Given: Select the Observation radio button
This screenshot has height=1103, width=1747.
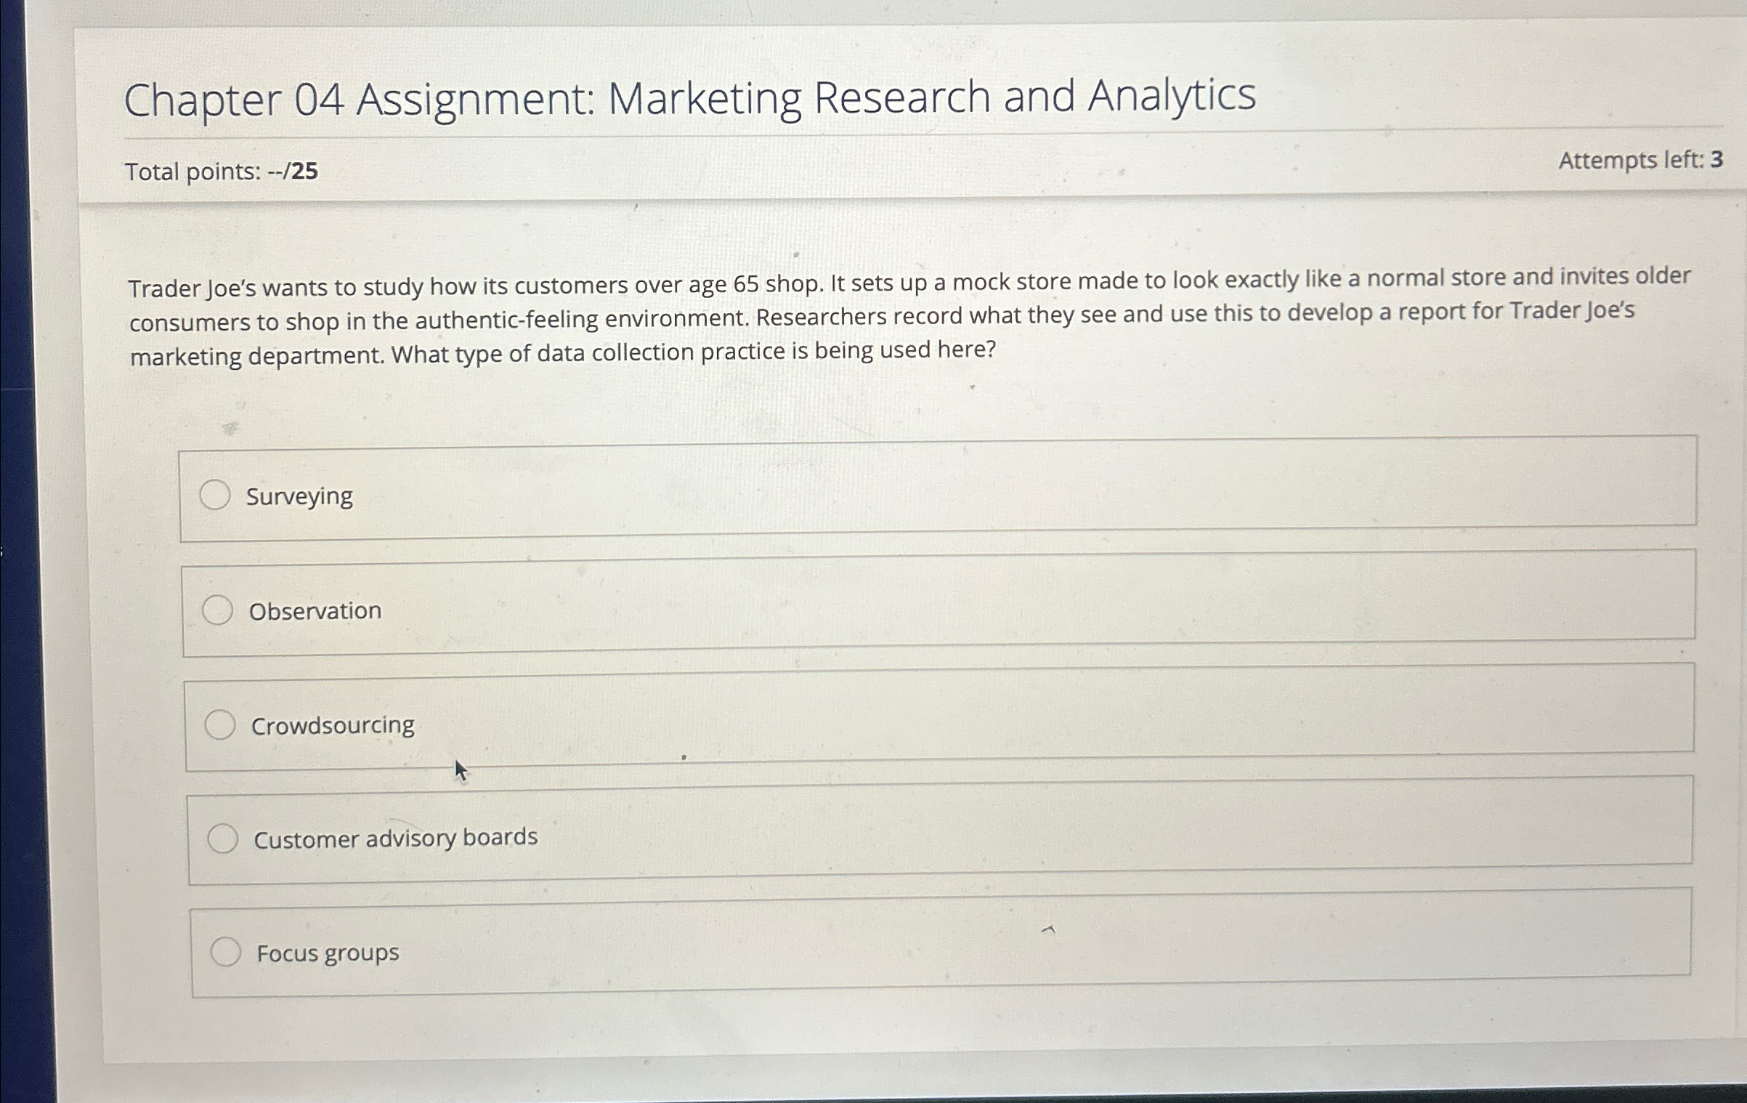Looking at the screenshot, I should [x=218, y=609].
